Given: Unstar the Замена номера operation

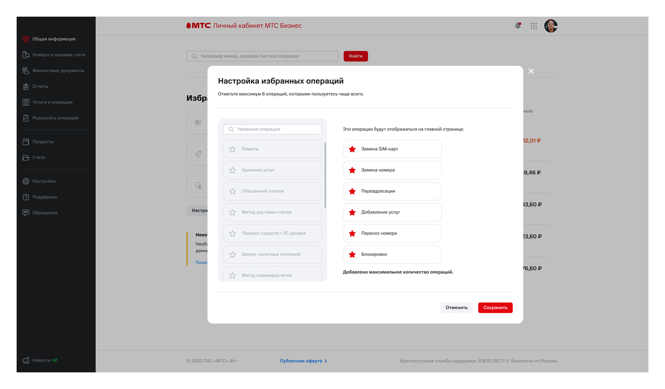Looking at the screenshot, I should pos(352,170).
